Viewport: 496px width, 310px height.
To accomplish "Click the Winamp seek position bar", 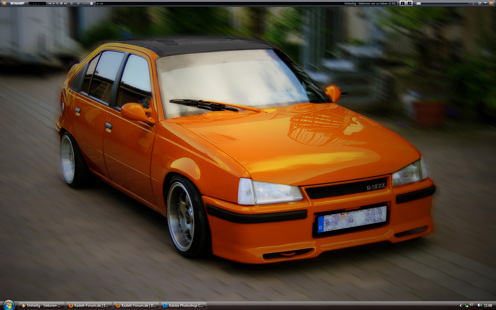I will tap(443, 4).
